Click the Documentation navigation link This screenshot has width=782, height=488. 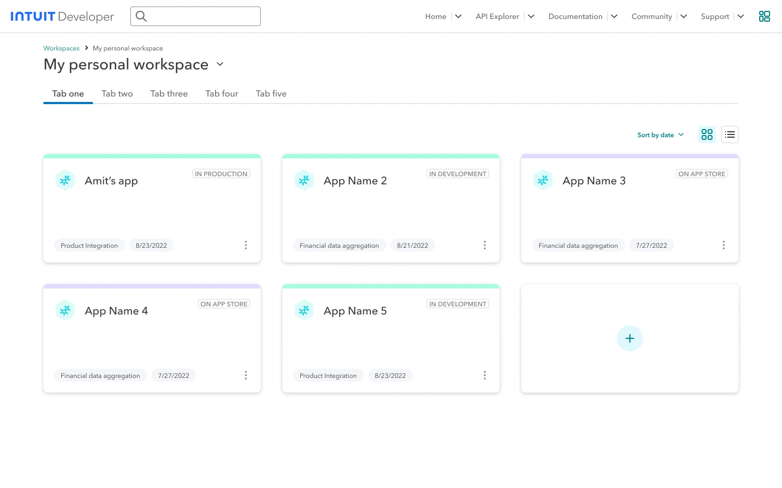[576, 16]
